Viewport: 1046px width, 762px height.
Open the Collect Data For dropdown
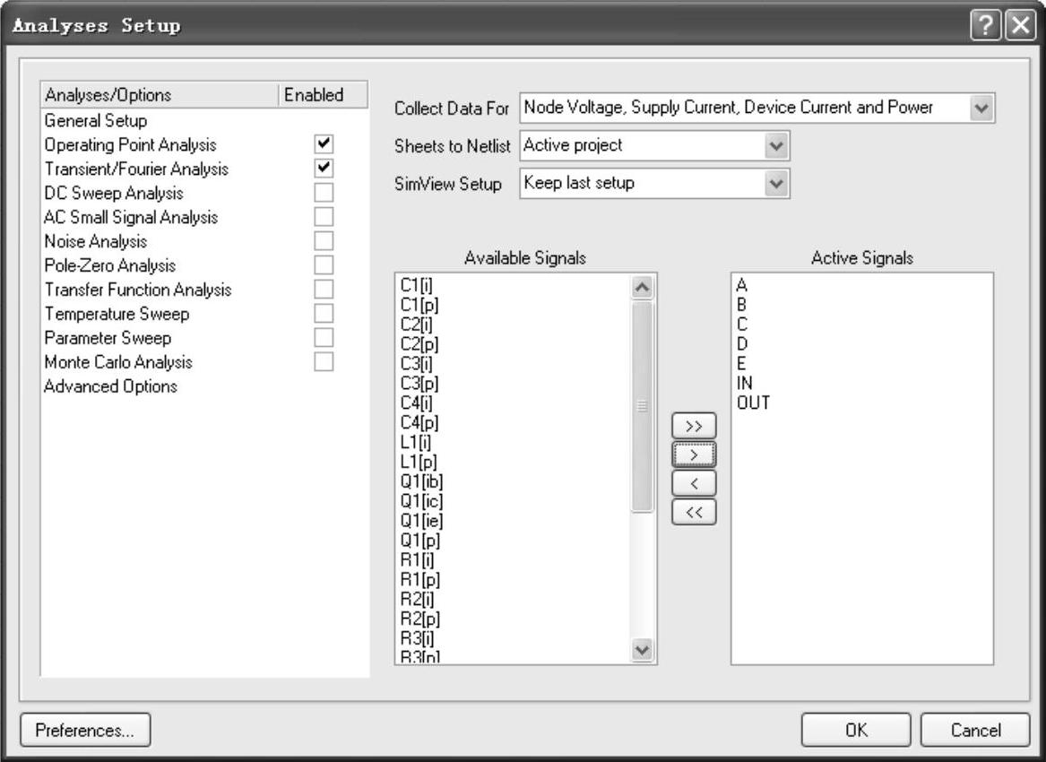click(982, 108)
